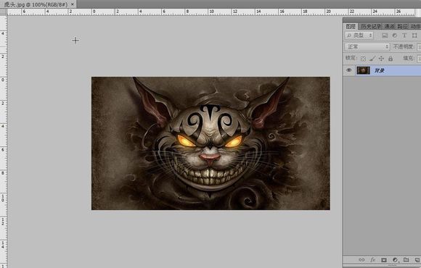421x268 pixels.
Task: Add a layer mask
Action: coord(384,260)
